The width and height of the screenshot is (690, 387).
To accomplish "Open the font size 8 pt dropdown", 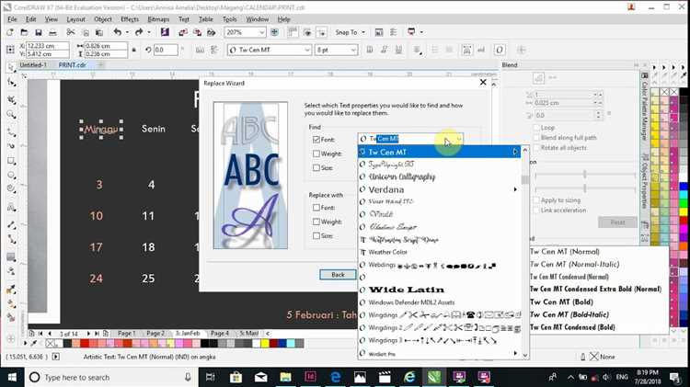I will click(353, 50).
